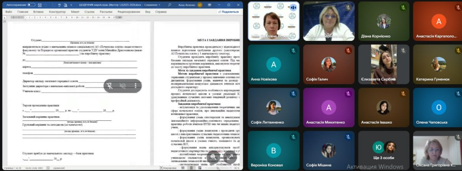The image size is (462, 171).
Task: Open the Конструктор ribbon tab
Action: click(x=57, y=12)
